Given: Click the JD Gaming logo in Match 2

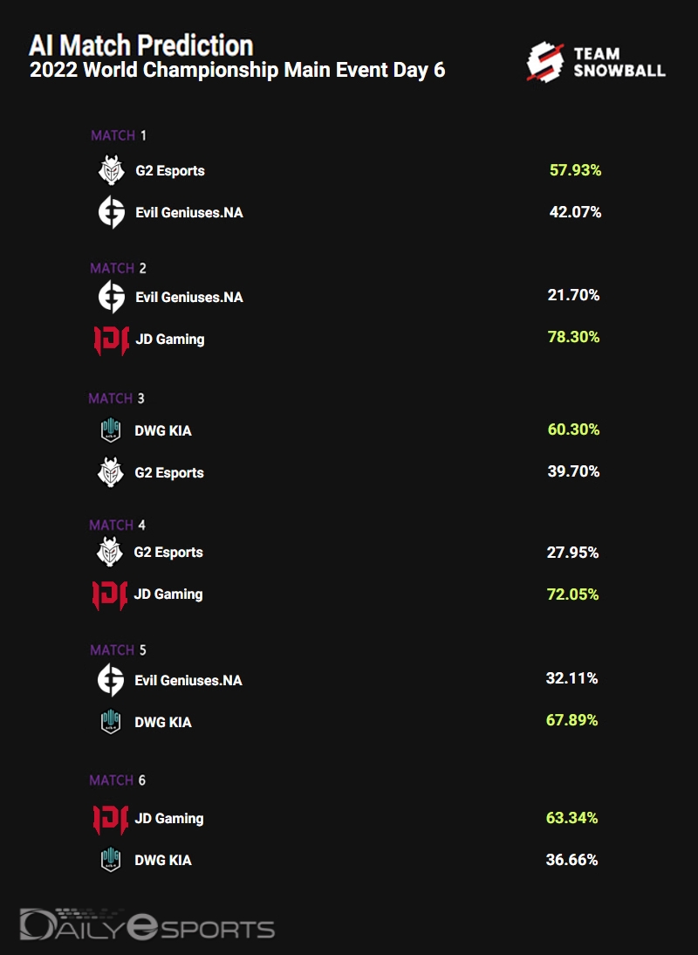Looking at the screenshot, I should point(111,340).
